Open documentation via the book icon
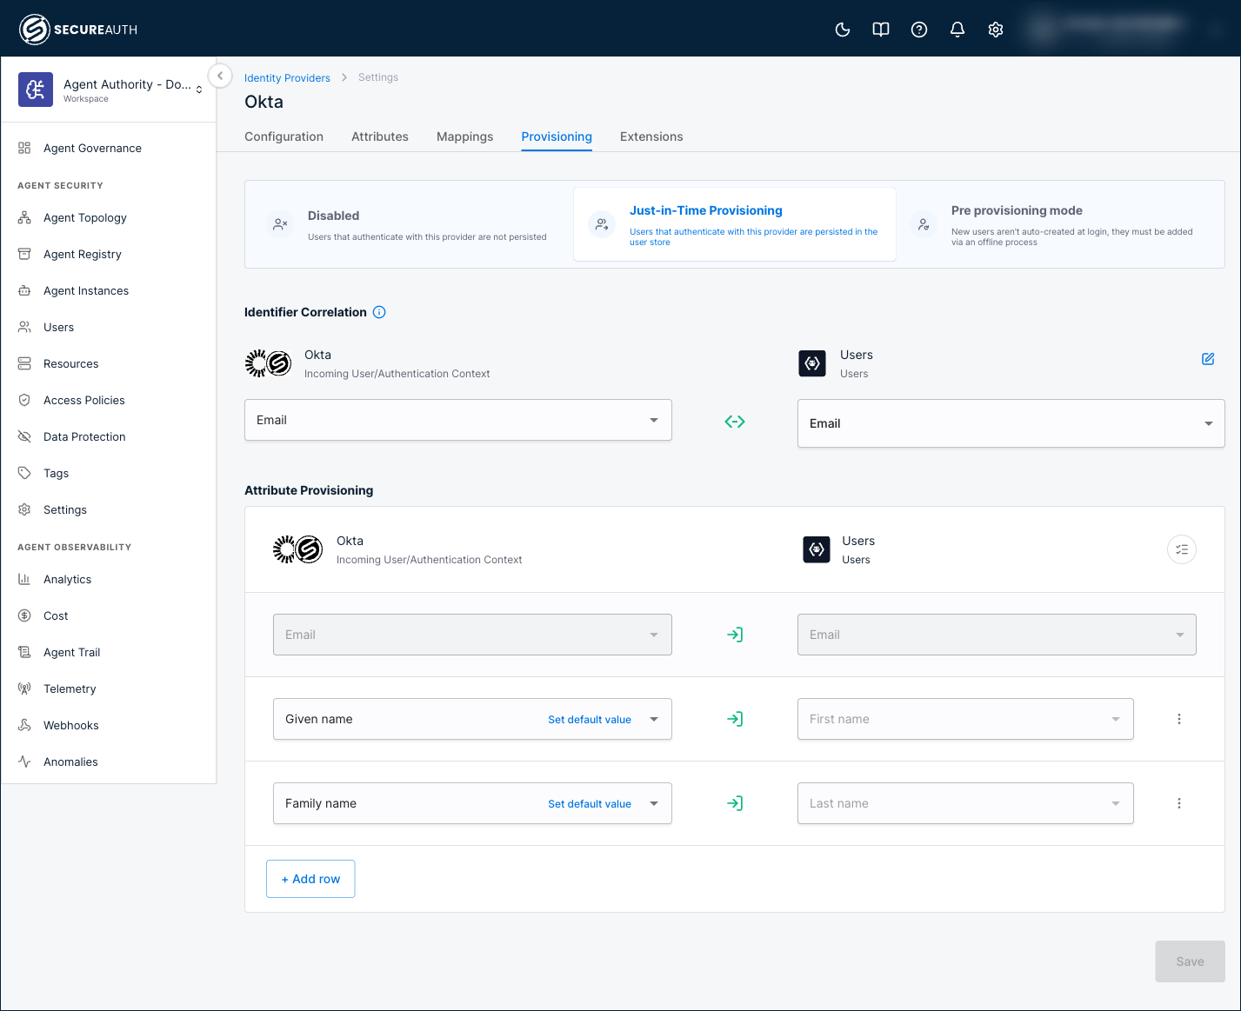The image size is (1241, 1011). click(880, 30)
